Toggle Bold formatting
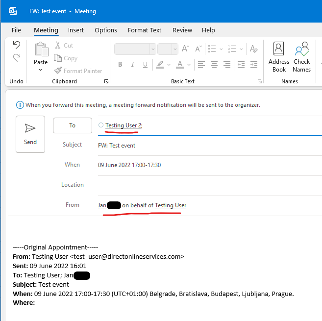 click(120, 65)
